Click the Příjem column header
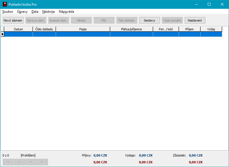 tap(190, 29)
